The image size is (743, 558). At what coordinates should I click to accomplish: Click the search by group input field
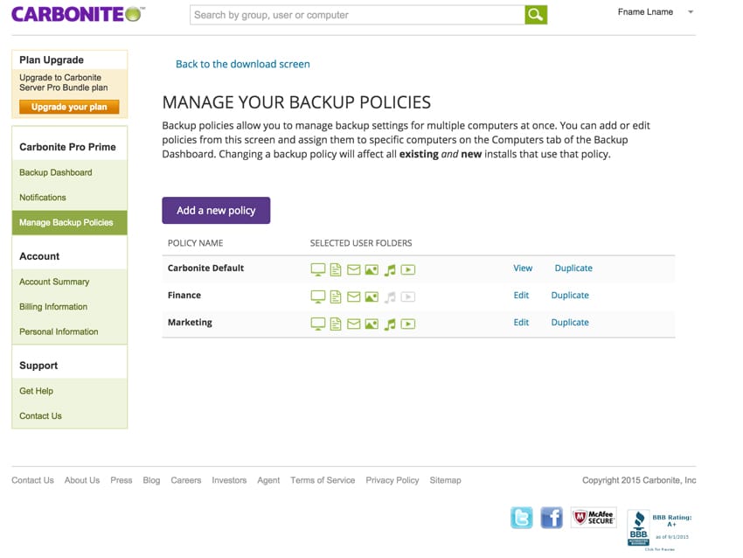point(358,15)
